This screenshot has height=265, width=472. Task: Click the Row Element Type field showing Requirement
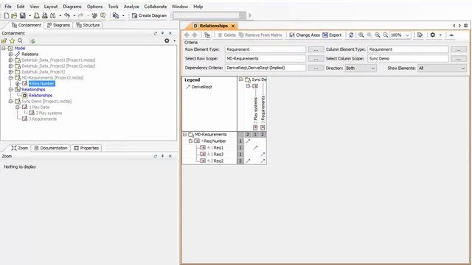(265, 49)
